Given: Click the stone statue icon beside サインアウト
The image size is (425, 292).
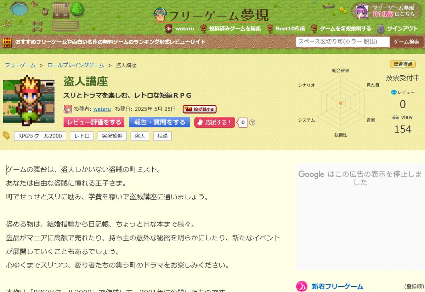Looking at the screenshot, I should [x=381, y=29].
